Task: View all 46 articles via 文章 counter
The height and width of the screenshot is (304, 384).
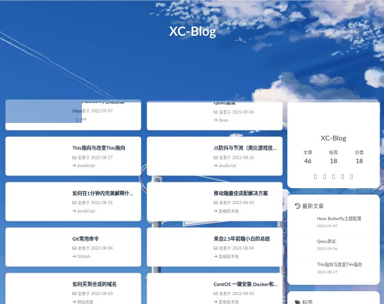Action: (308, 157)
